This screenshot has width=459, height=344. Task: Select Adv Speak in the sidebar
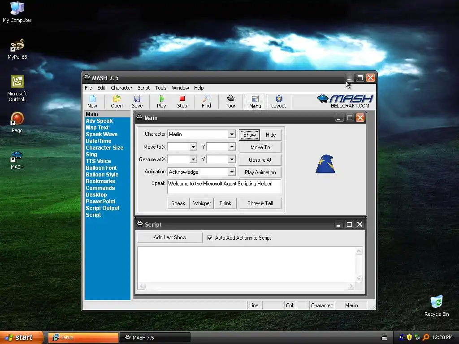tap(99, 121)
